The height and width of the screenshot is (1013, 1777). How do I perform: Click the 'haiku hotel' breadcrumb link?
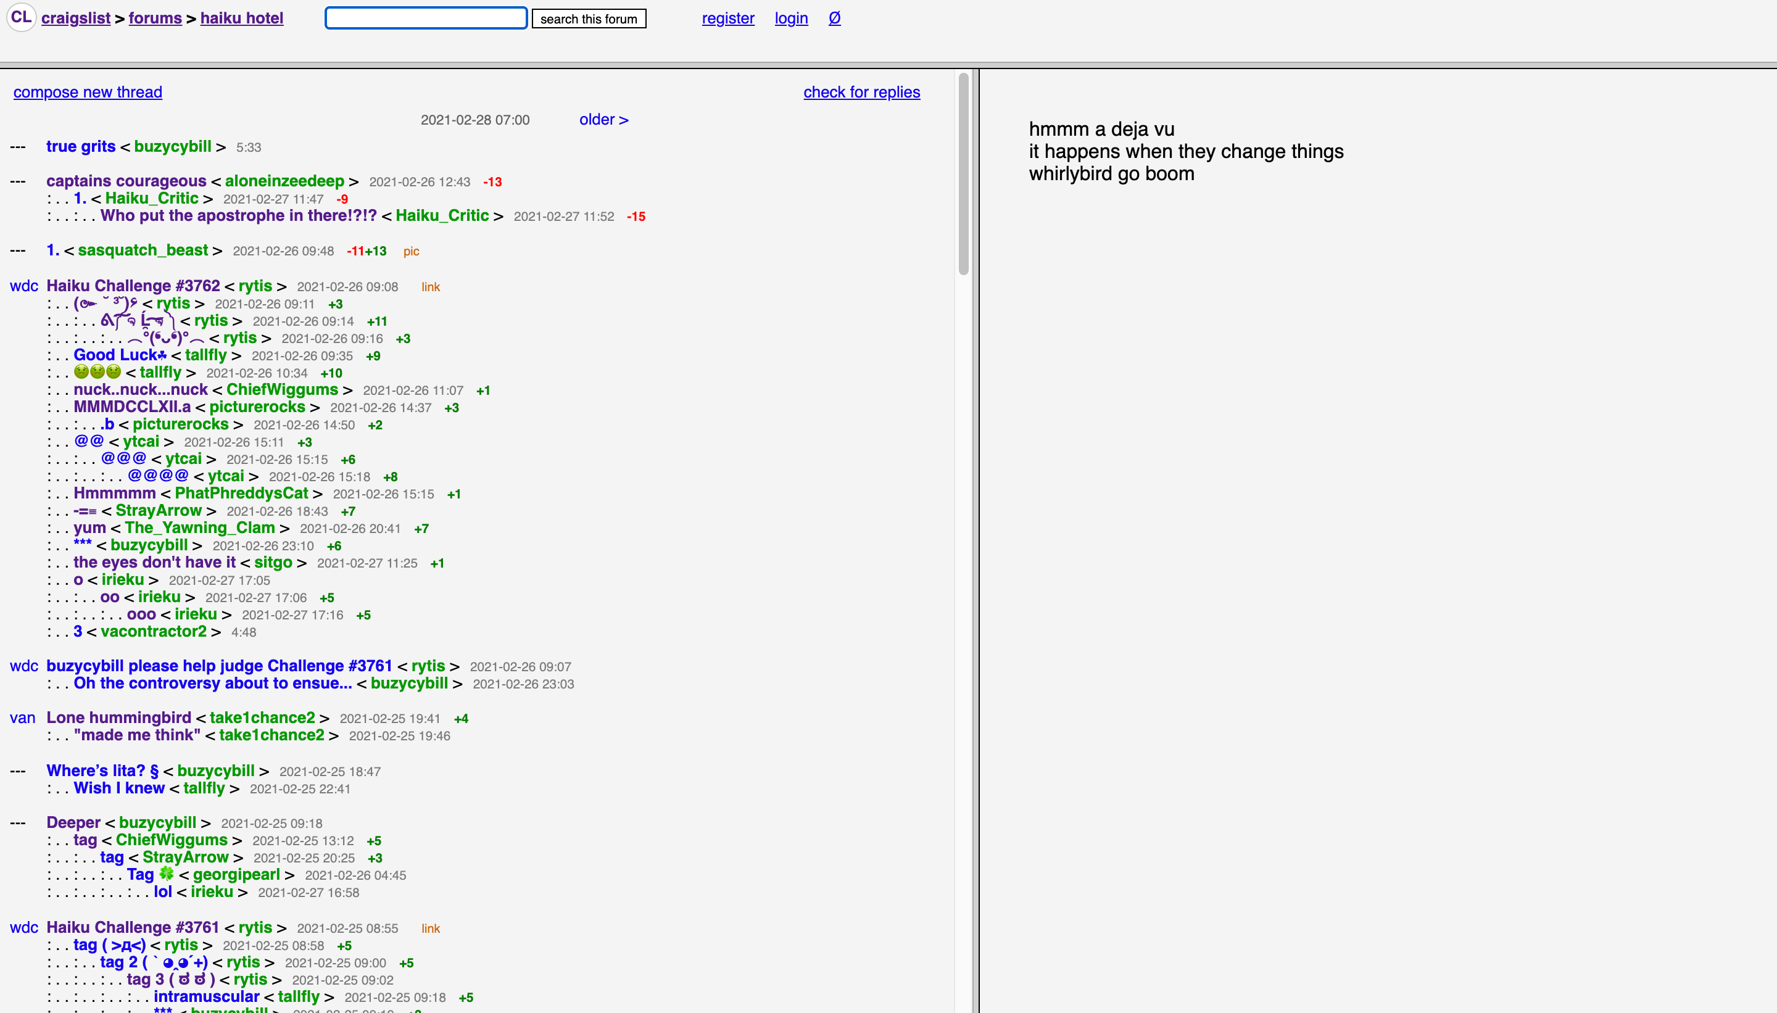pyautogui.click(x=241, y=18)
